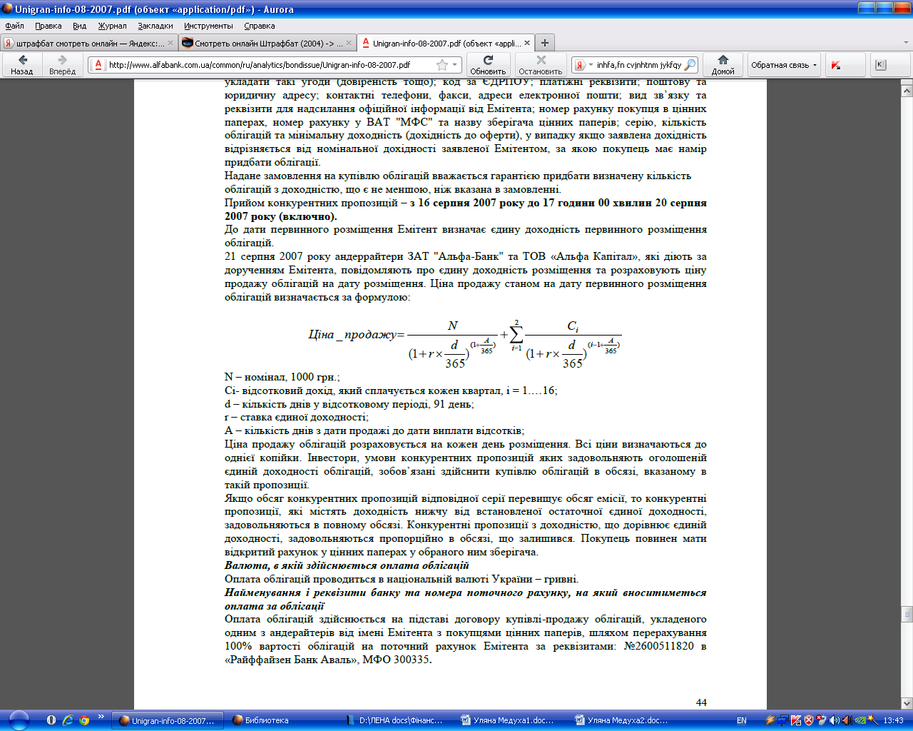Viewport: 913px width, 731px height.
Task: Click the Ціна_продажу formula
Action: pos(465,343)
